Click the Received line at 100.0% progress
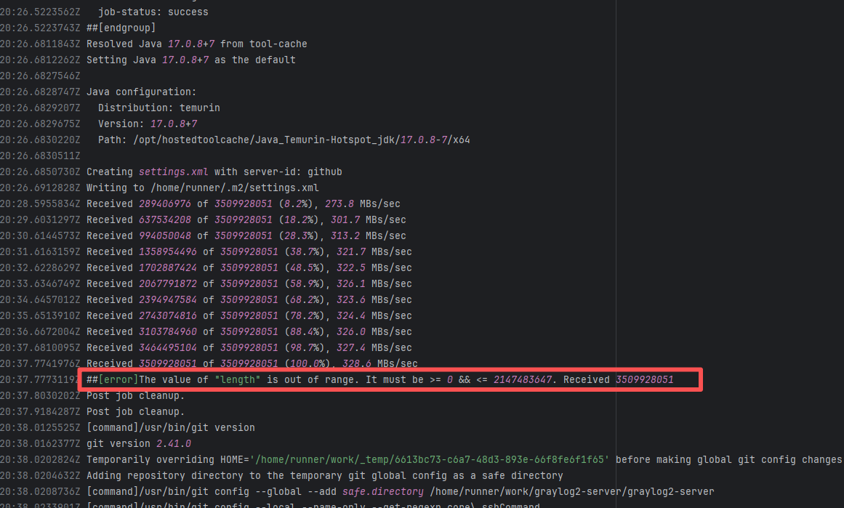This screenshot has width=844, height=508. pyautogui.click(x=252, y=363)
